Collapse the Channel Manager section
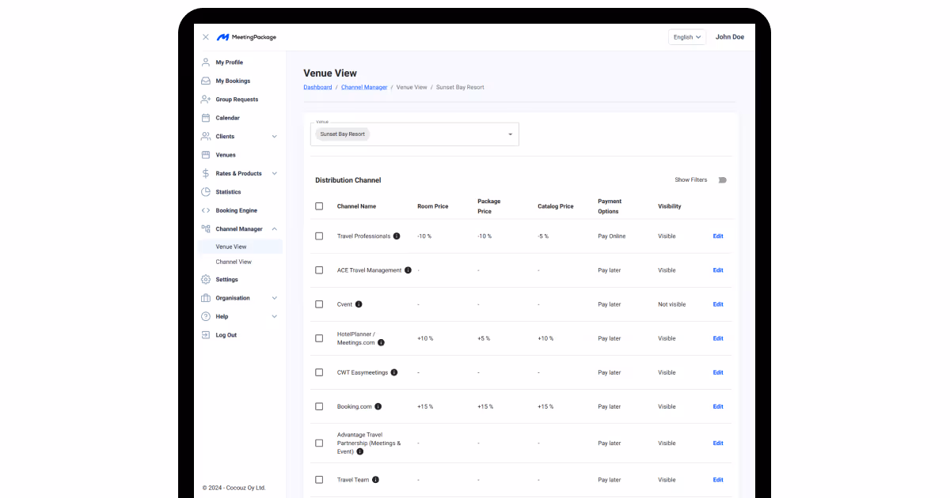The height and width of the screenshot is (498, 950). (274, 228)
